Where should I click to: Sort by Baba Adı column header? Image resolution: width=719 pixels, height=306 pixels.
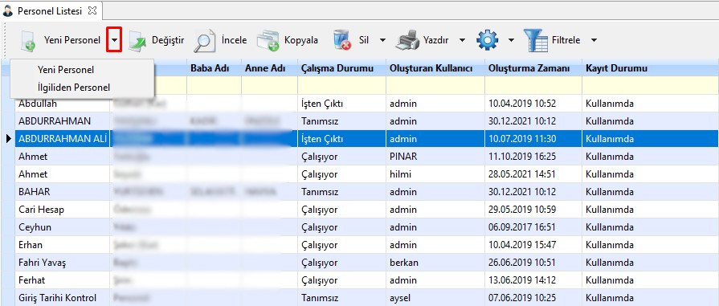click(214, 68)
